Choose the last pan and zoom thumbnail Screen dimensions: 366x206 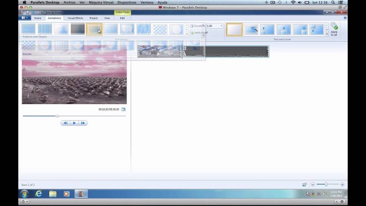tap(317, 30)
